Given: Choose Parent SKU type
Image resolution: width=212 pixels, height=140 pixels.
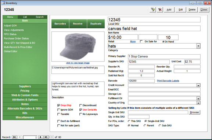Looking at the screenshot, I should tap(145, 126).
